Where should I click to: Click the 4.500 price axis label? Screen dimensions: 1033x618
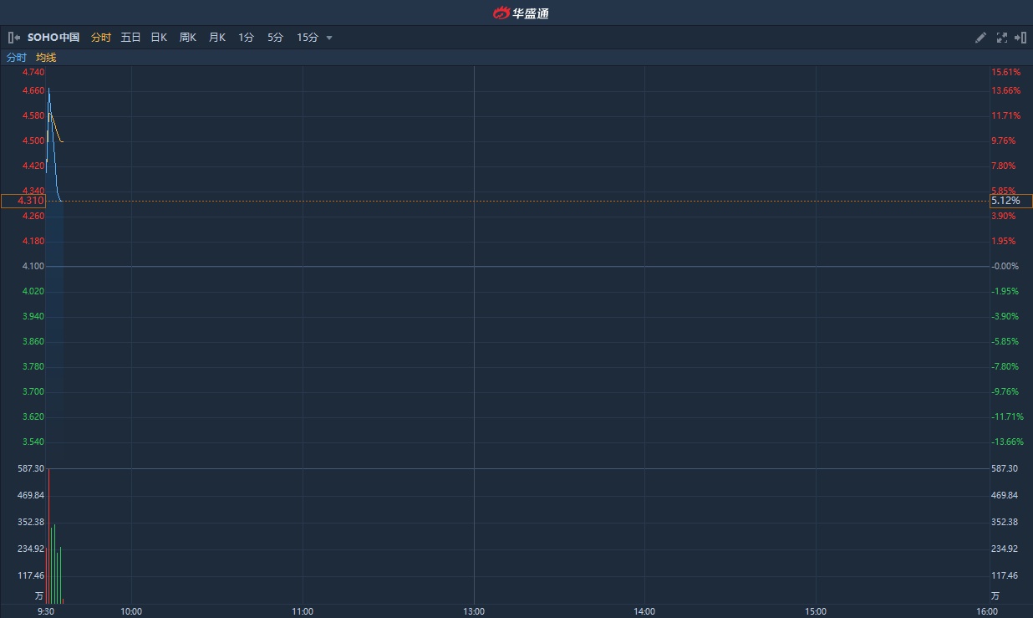point(33,140)
